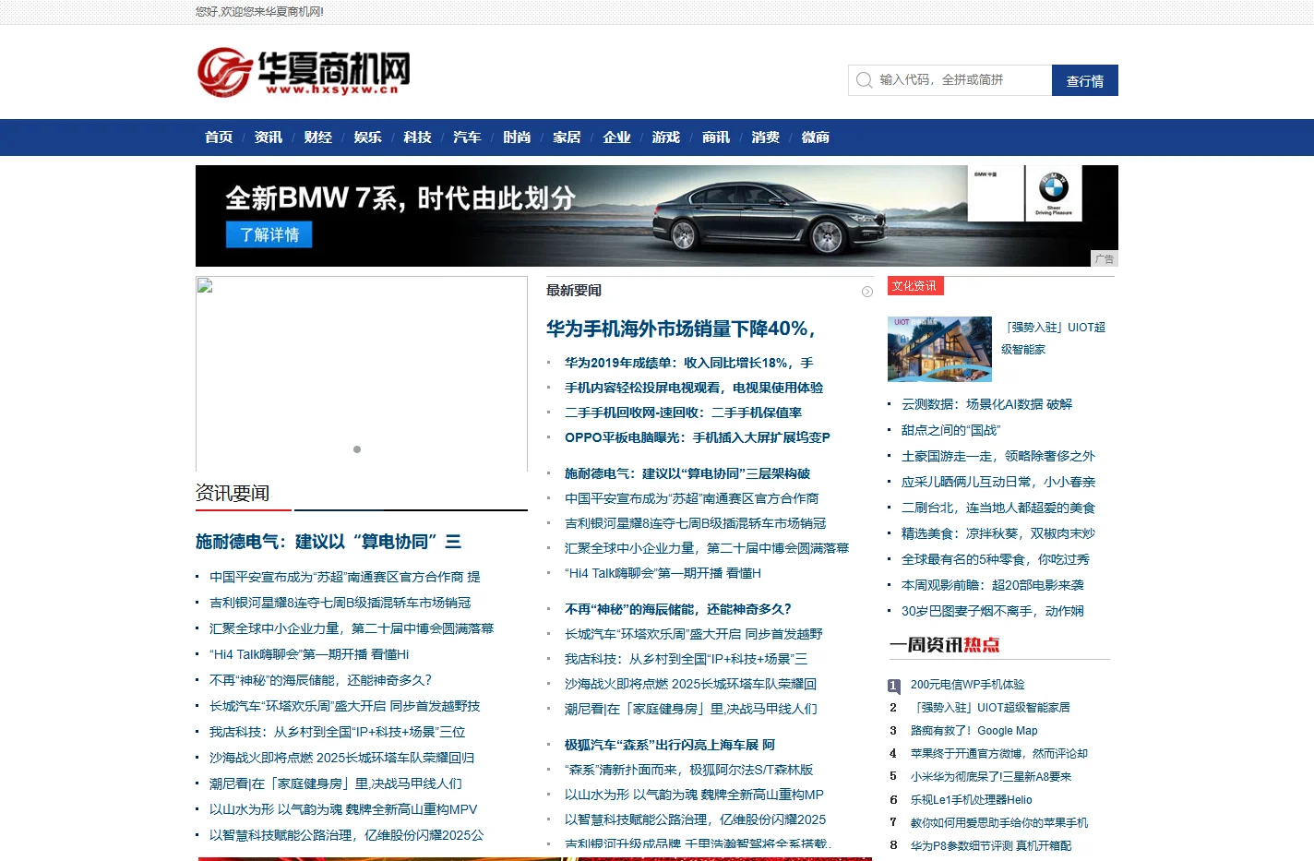Screen dimensions: 1314x861
Task: Open 极狐汽车“森系”出行闪亮上海车展 article
Action: click(x=670, y=746)
